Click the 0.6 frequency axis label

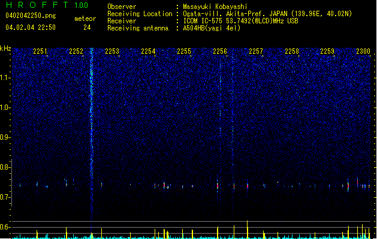(5, 227)
